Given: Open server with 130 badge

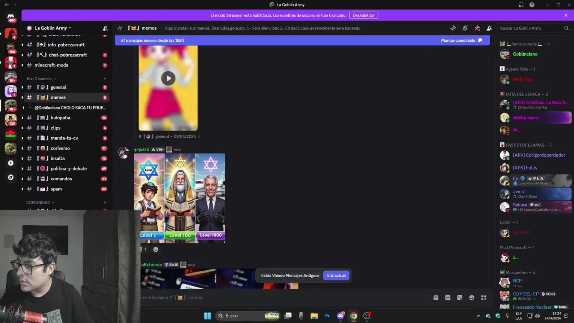Looking at the screenshot, I should (11, 120).
